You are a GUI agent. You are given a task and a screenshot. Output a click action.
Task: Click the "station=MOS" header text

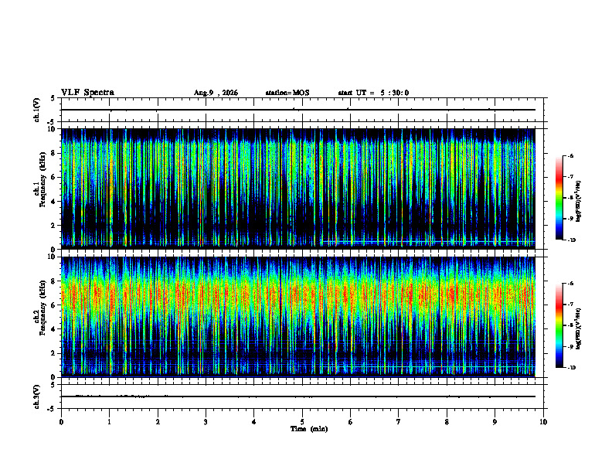287,93
